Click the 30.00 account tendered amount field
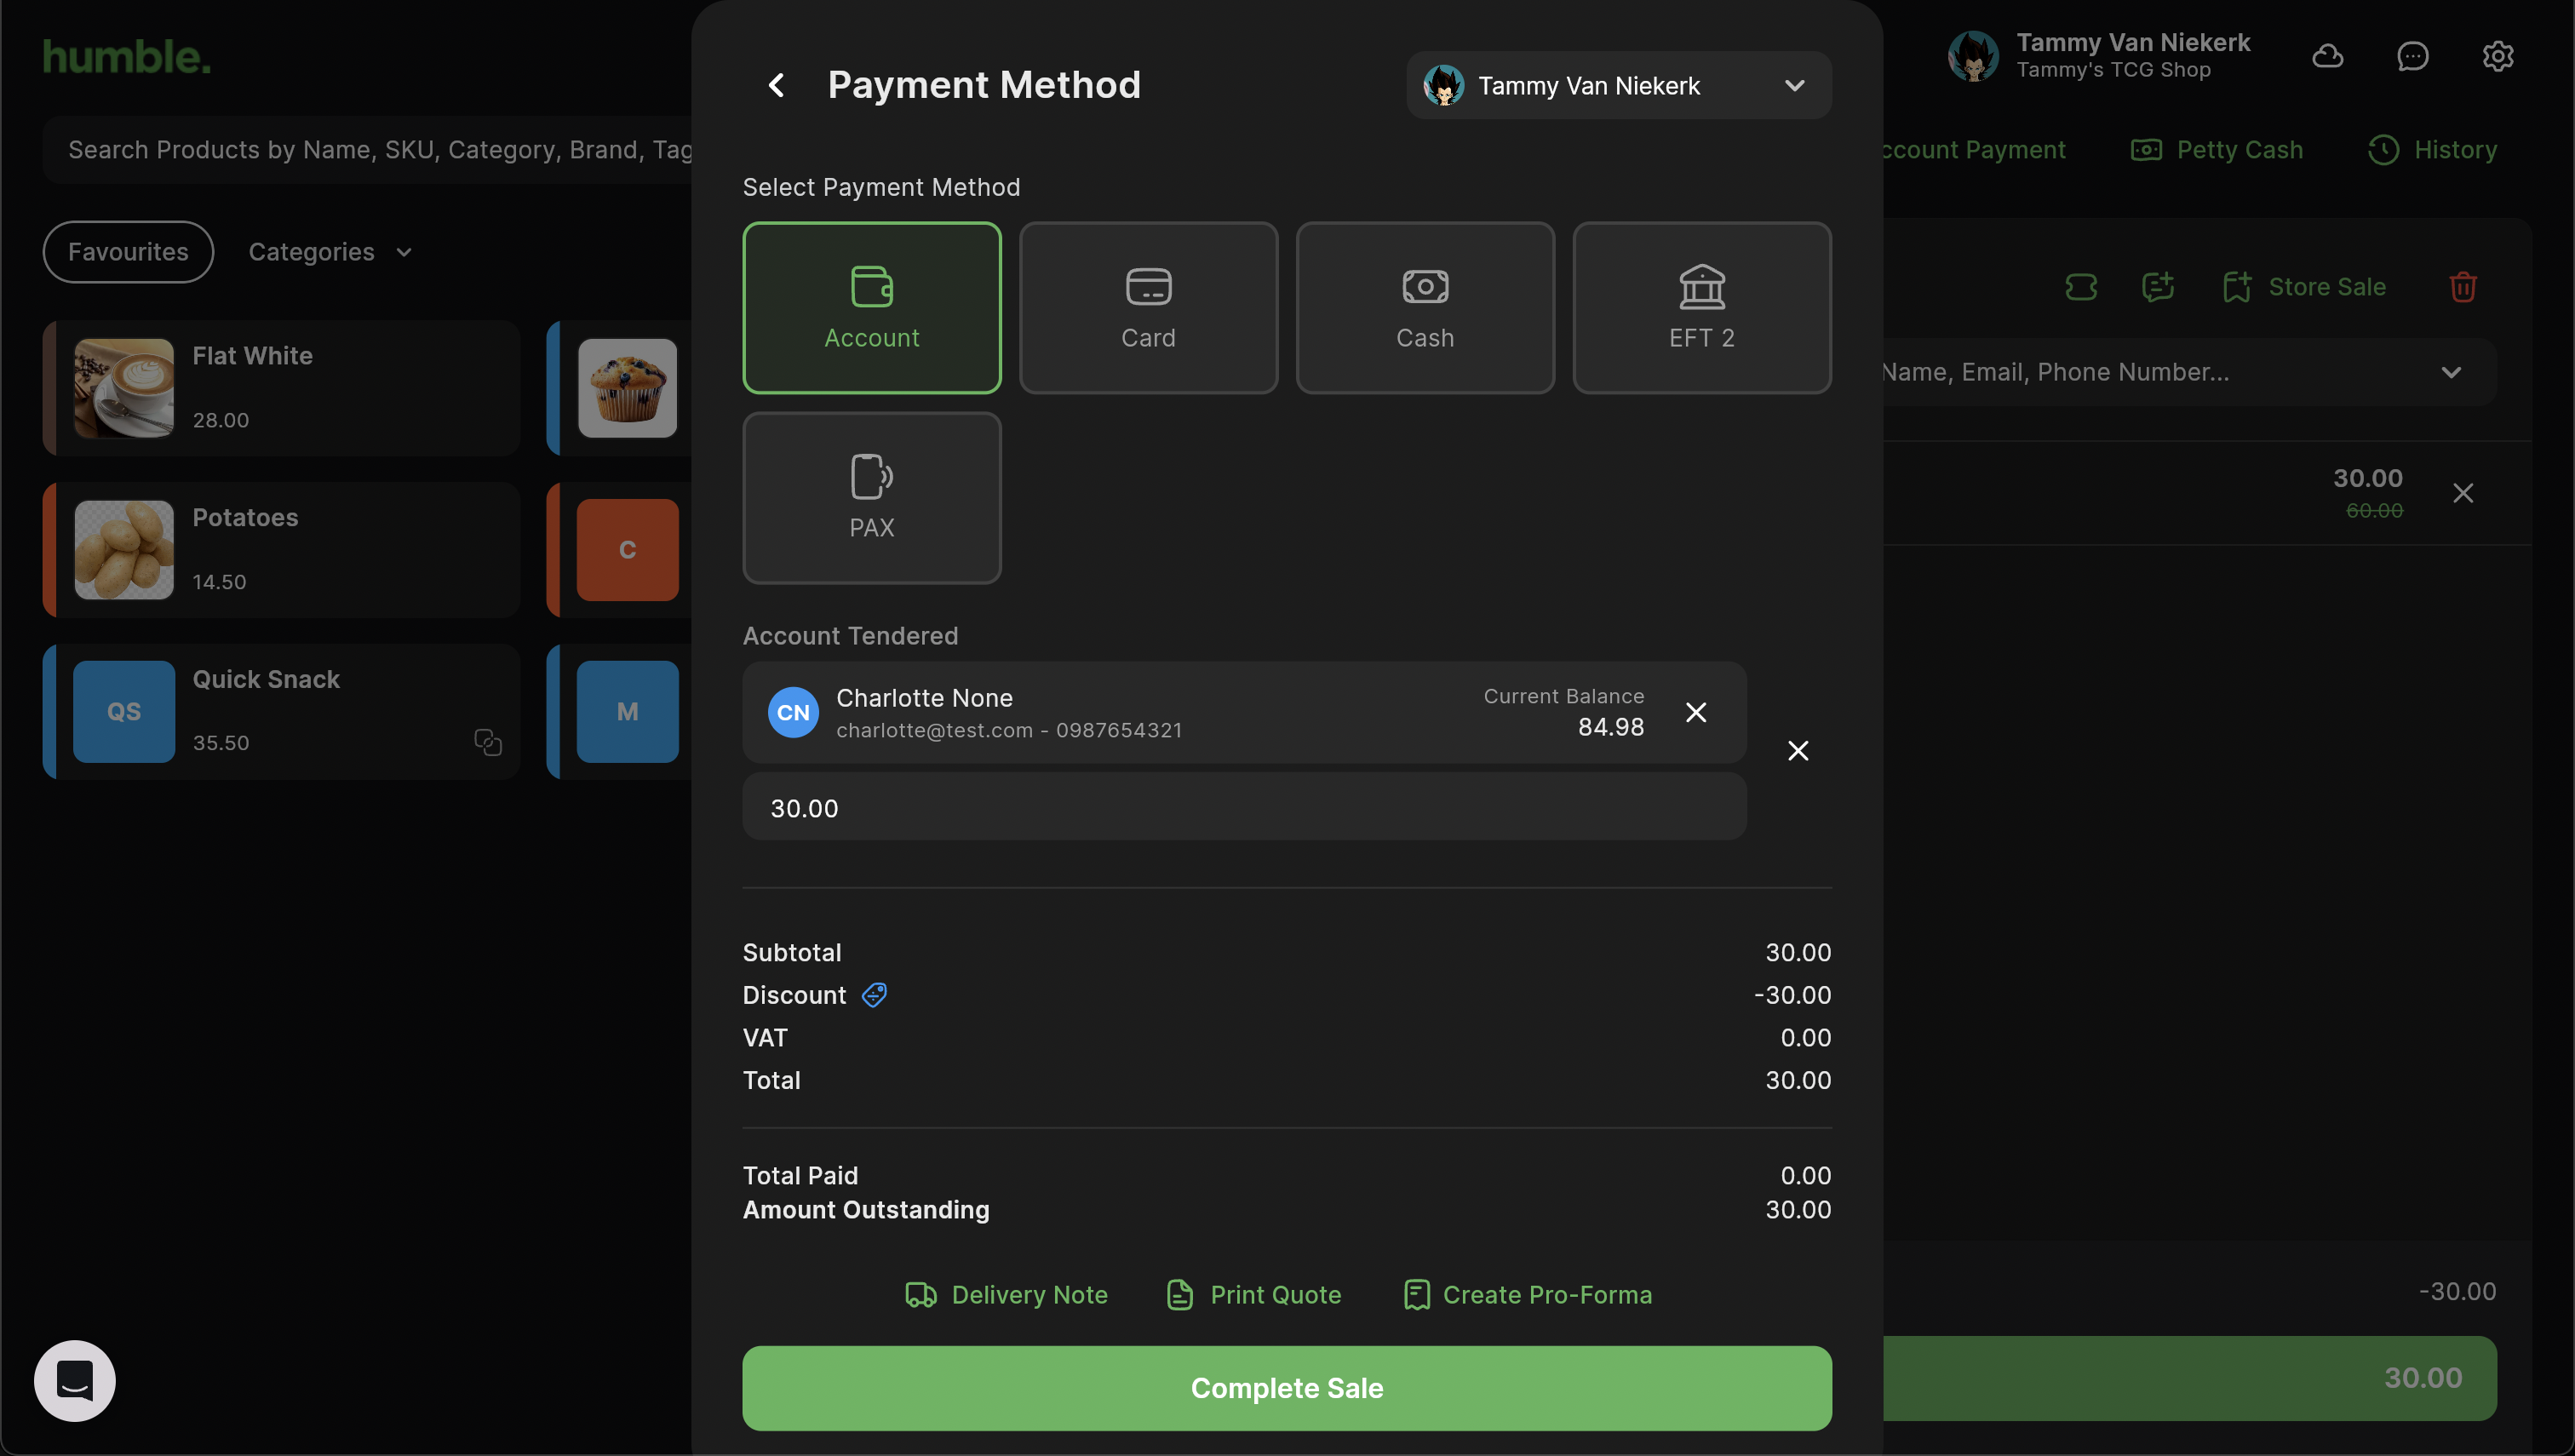Image resolution: width=2575 pixels, height=1456 pixels. pyautogui.click(x=1243, y=808)
